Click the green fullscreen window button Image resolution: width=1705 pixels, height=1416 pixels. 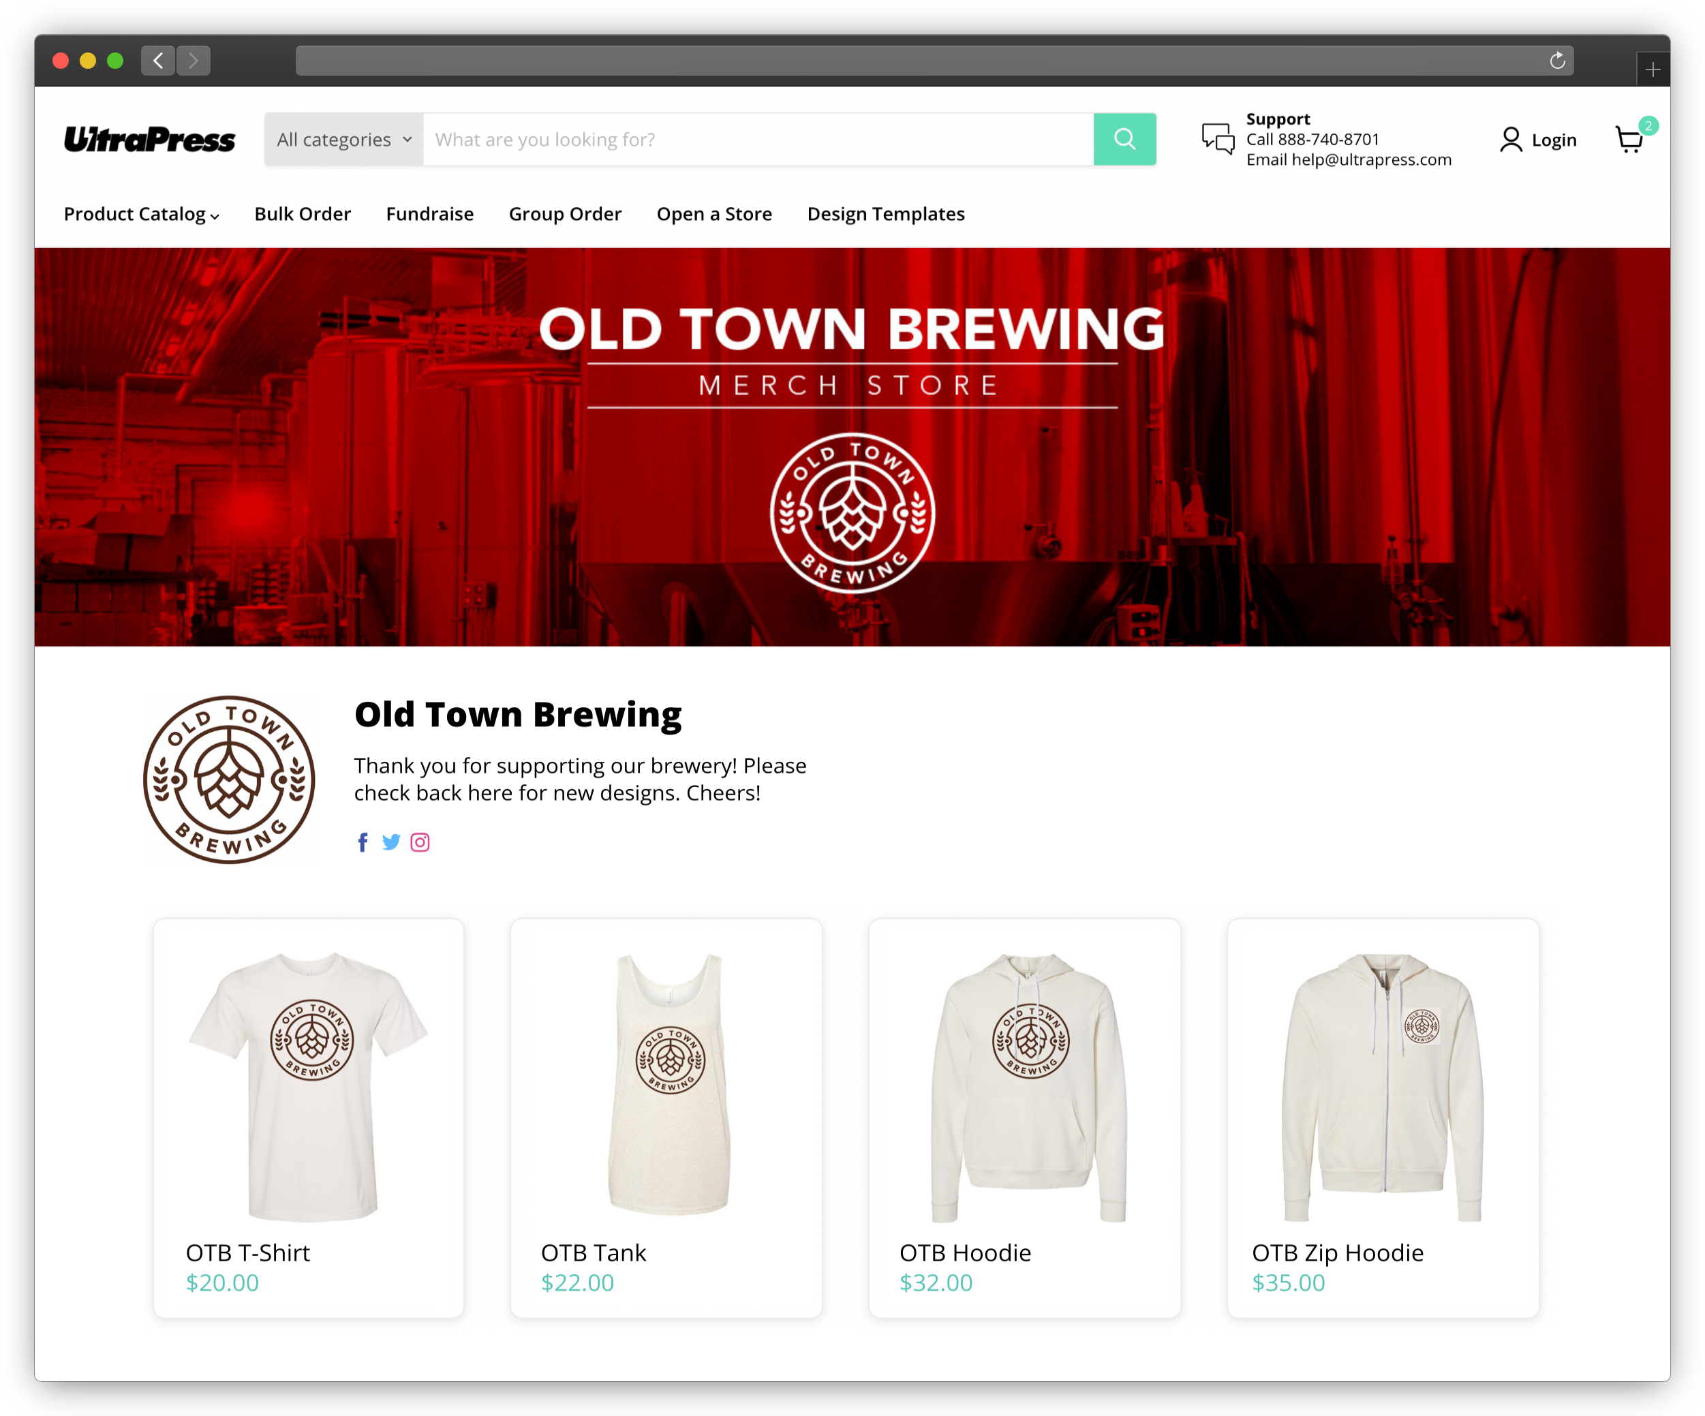point(115,61)
